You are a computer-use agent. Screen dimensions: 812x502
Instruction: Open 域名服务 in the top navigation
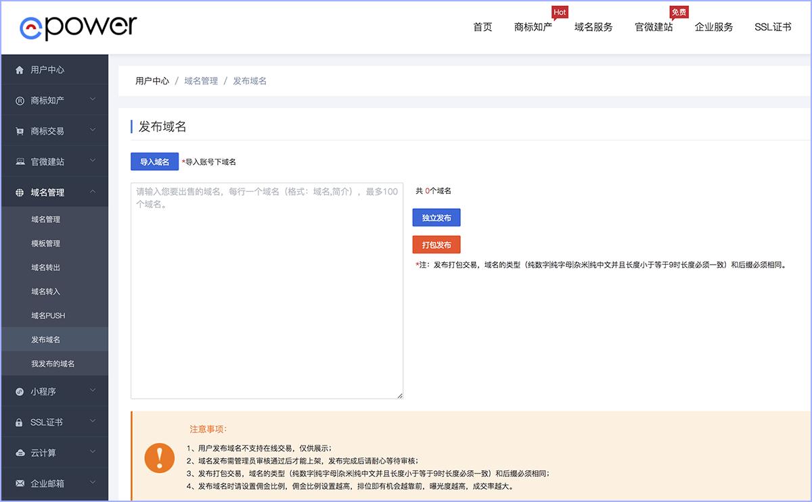point(593,28)
